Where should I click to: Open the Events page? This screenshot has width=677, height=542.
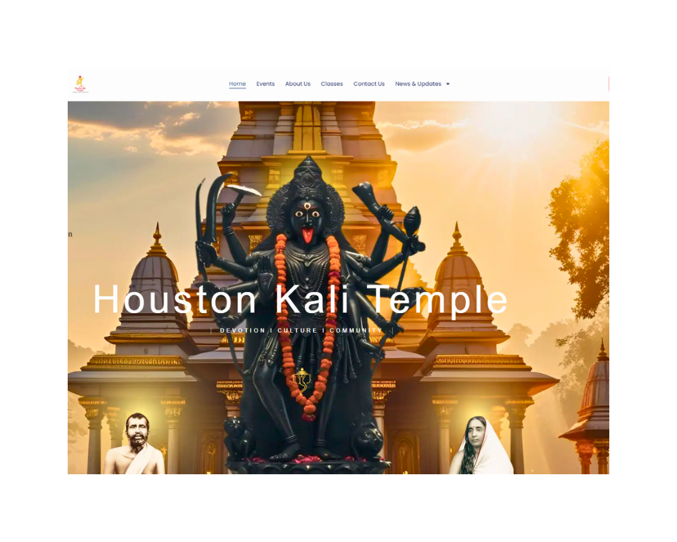(x=265, y=83)
